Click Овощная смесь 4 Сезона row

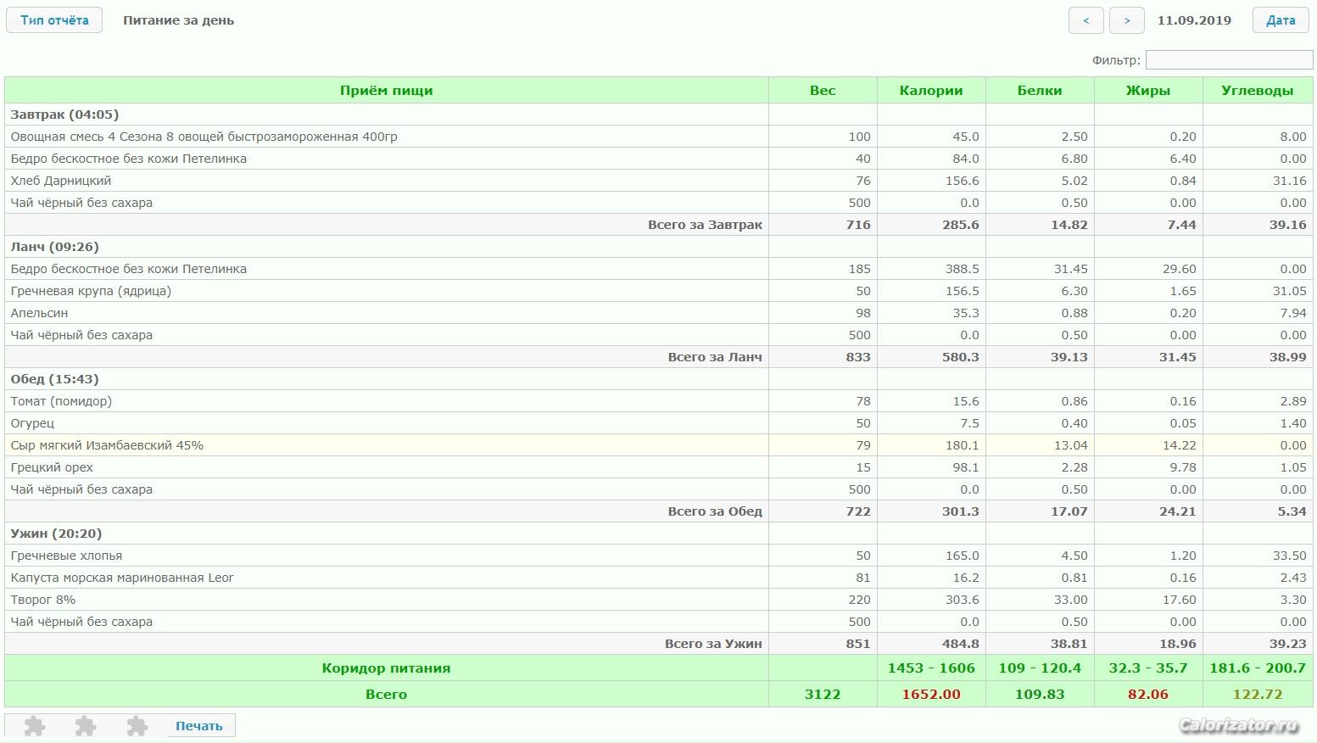tap(659, 137)
